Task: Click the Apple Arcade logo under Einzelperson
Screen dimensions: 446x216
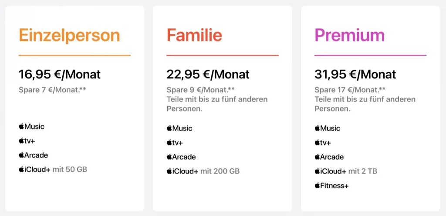Action: [x=33, y=155]
